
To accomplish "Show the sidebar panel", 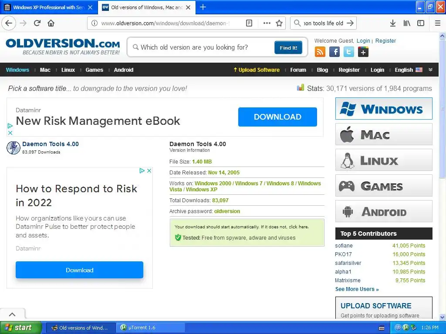I will (x=421, y=23).
